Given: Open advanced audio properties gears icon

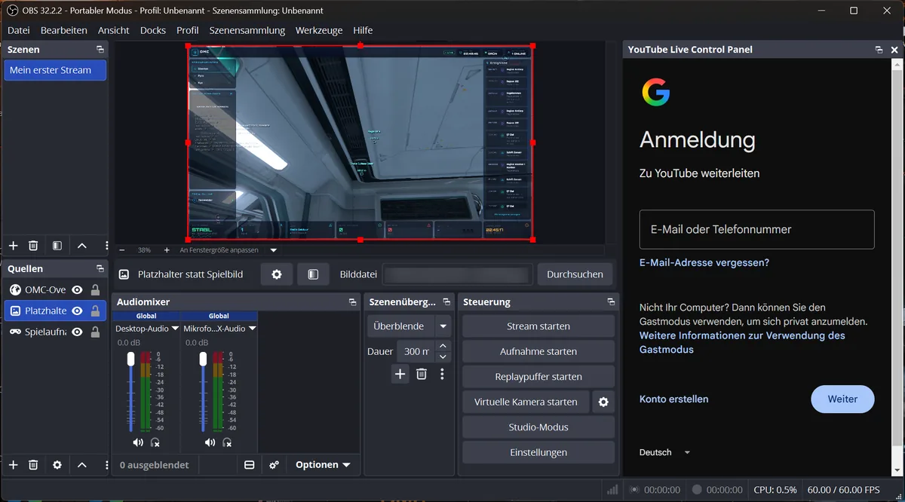Looking at the screenshot, I should pyautogui.click(x=274, y=465).
